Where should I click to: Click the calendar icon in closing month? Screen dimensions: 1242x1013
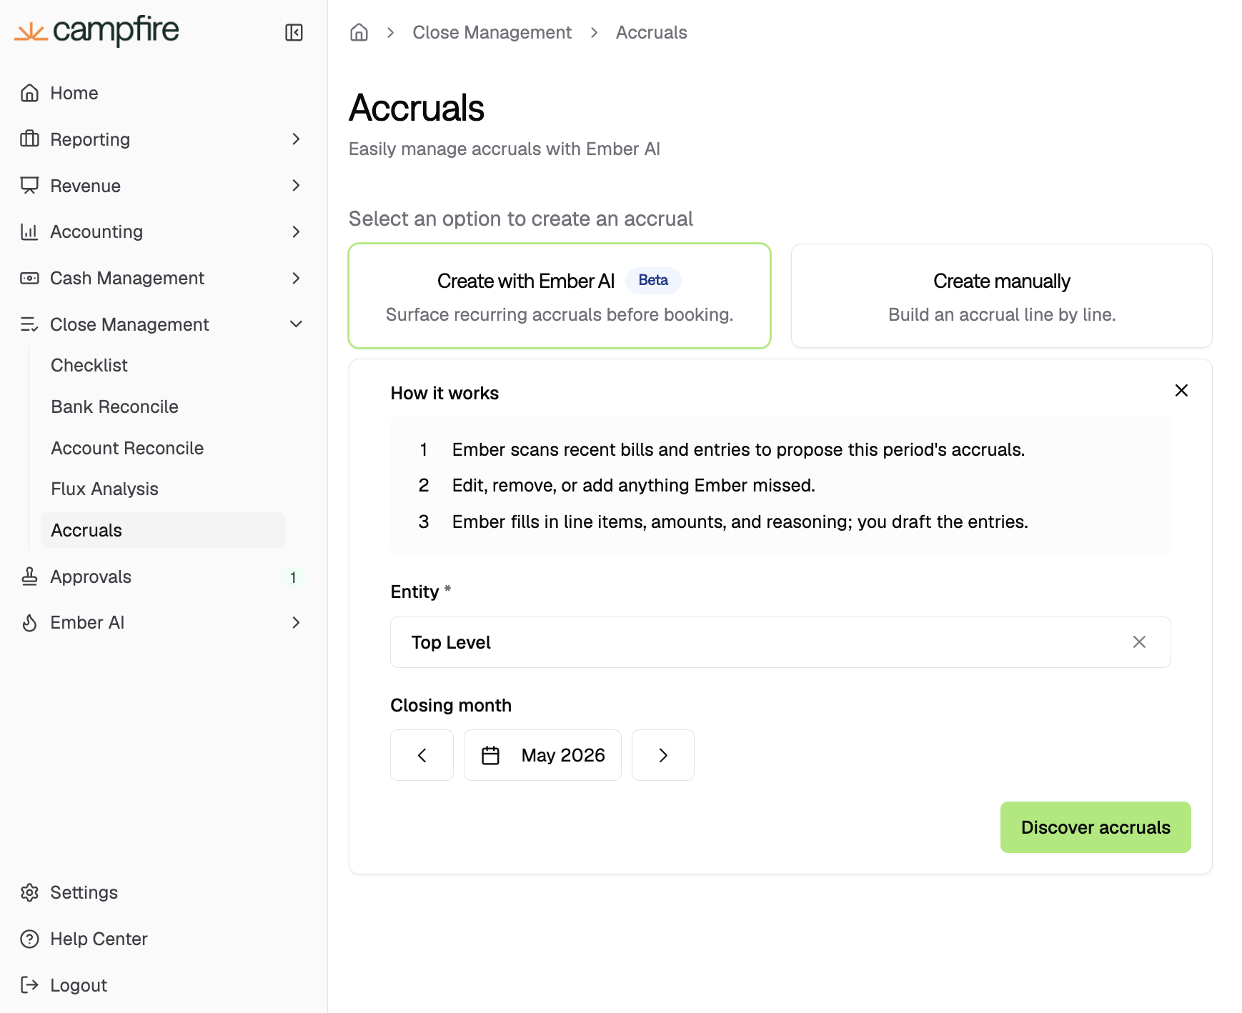point(490,755)
